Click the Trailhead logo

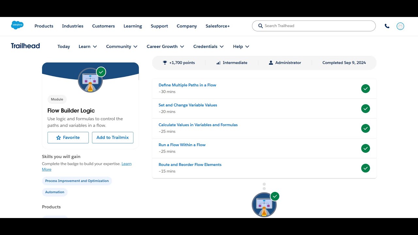click(x=25, y=46)
